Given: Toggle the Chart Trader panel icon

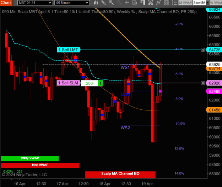Looking at the screenshot, I should [143, 2].
